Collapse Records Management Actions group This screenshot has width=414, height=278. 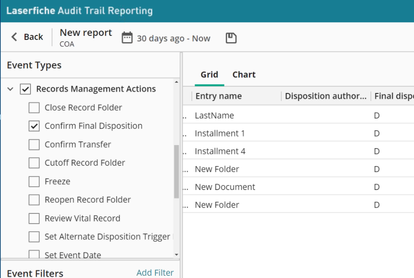pyautogui.click(x=10, y=89)
